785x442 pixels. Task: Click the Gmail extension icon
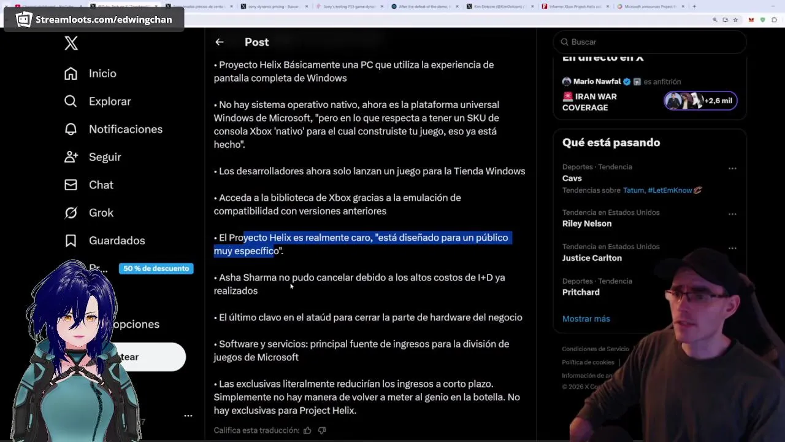751,20
